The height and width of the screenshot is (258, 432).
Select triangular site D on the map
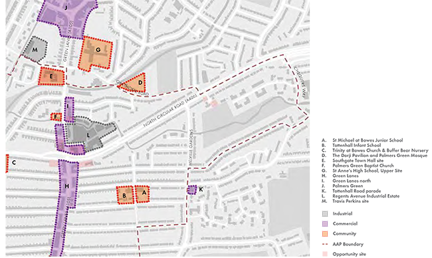point(136,83)
